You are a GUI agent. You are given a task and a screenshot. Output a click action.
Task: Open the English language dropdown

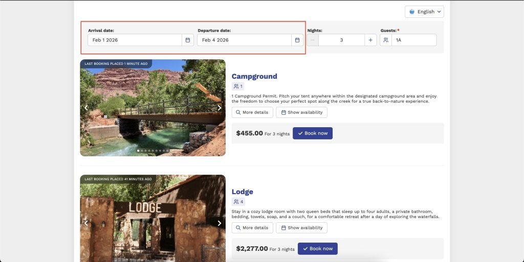point(424,12)
